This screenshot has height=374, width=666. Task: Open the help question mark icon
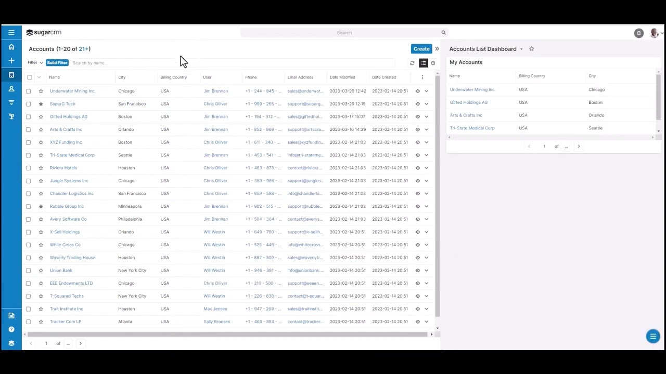click(11, 329)
